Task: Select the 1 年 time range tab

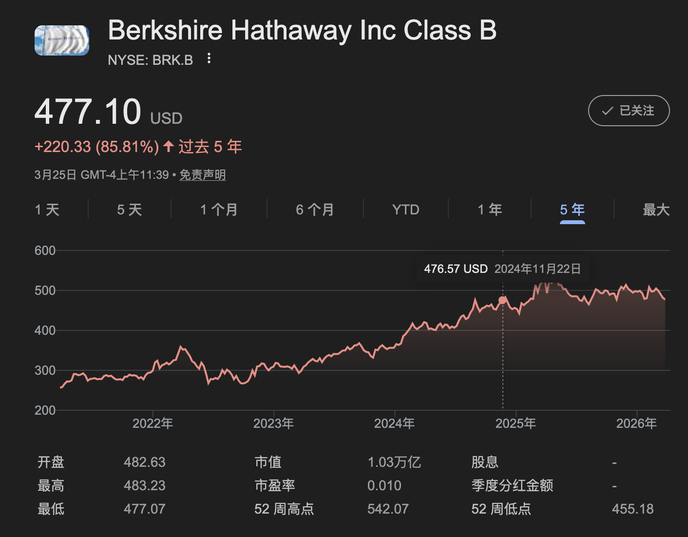Action: point(490,210)
